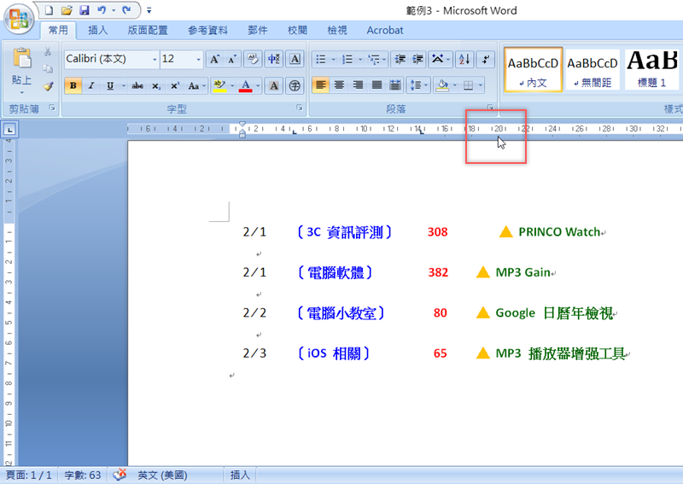
Task: Apply paragraph shading paint bucket
Action: [x=442, y=85]
